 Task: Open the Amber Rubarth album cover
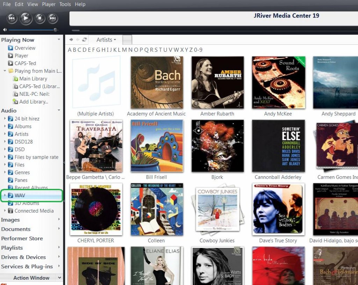(x=217, y=83)
